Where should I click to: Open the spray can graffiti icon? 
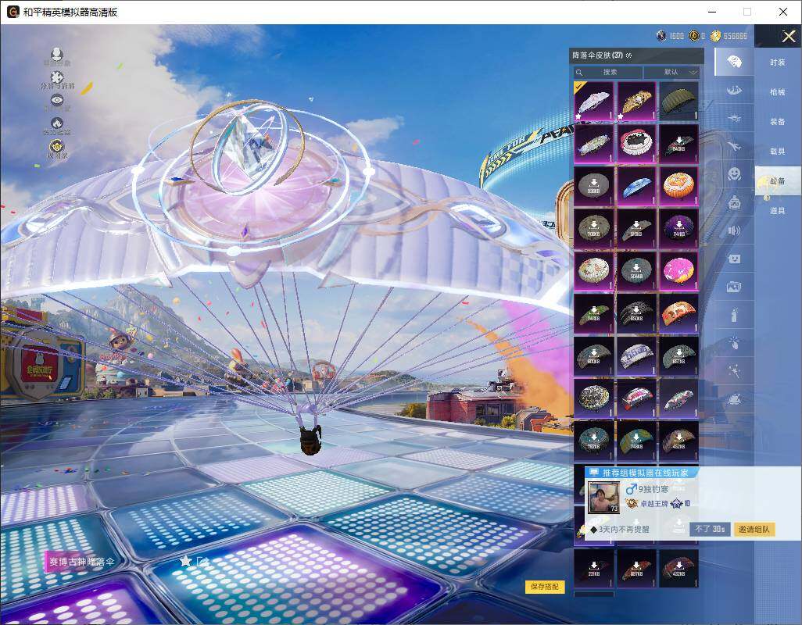pos(734,315)
